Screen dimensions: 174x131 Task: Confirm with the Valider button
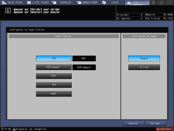(x=156, y=124)
